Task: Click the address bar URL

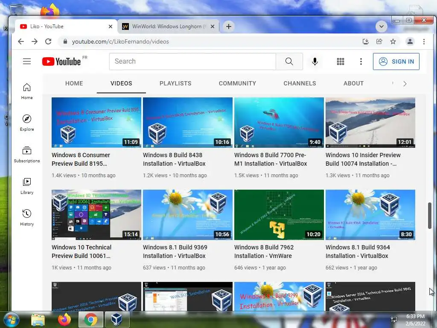Action: coord(120,41)
